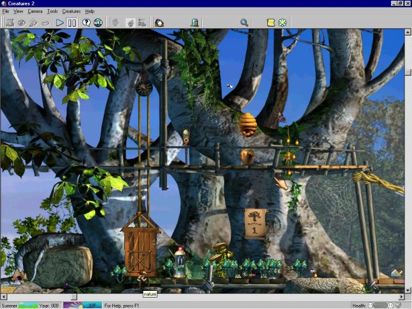
Task: Pause the game using the toolbar pause button
Action: point(72,23)
